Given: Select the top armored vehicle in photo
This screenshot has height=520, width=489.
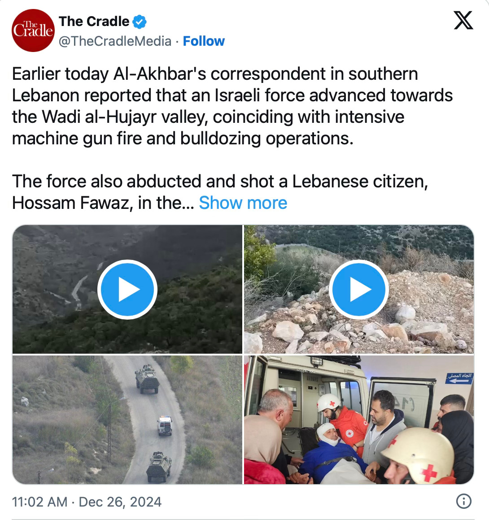Looking at the screenshot, I should click(x=147, y=379).
